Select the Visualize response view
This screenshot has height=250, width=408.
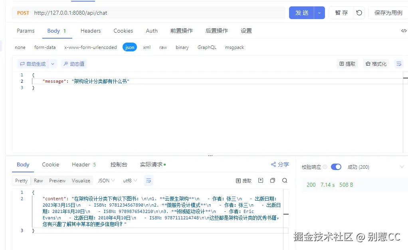click(x=81, y=180)
